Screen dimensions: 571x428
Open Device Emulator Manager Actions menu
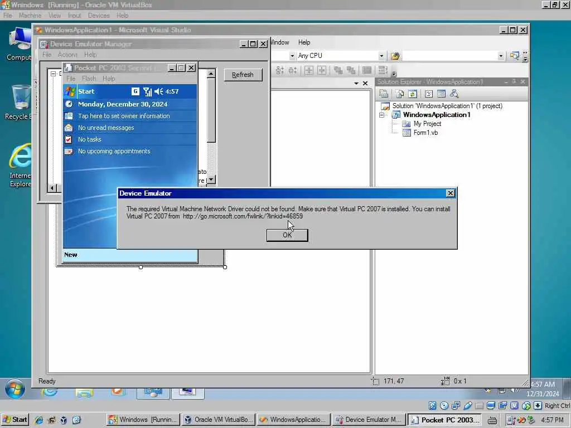(67, 55)
